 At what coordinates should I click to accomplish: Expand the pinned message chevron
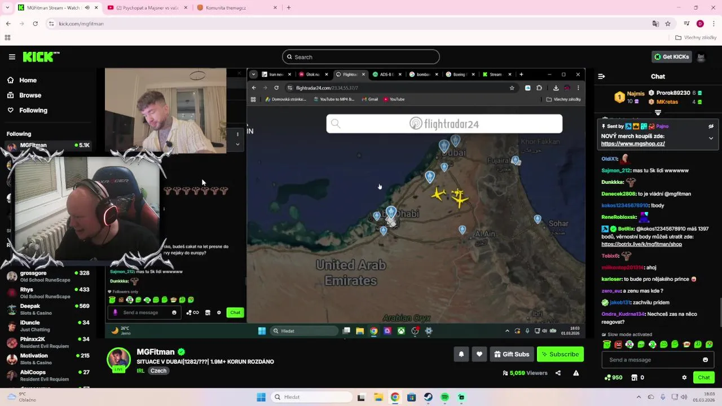click(x=711, y=138)
